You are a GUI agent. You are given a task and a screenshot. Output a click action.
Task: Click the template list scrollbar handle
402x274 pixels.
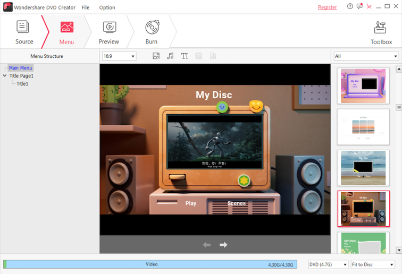399,108
